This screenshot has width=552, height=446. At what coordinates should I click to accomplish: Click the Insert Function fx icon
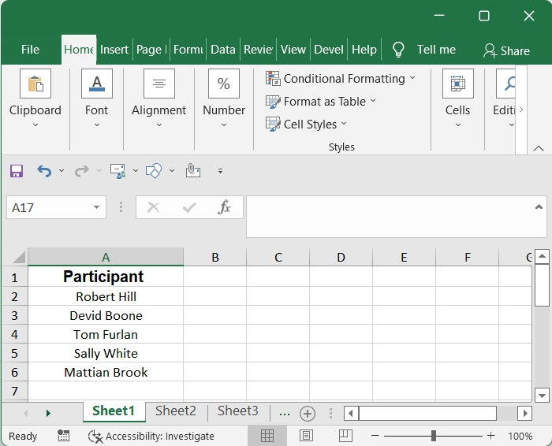tap(224, 207)
